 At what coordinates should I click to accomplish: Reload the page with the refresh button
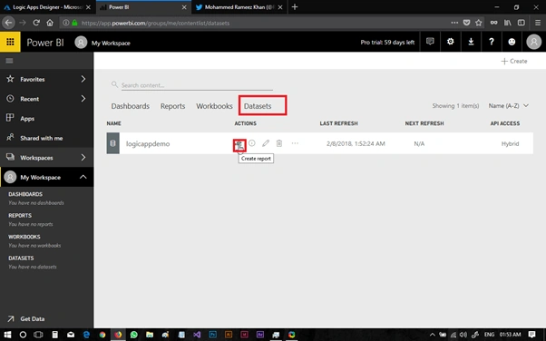click(x=36, y=23)
